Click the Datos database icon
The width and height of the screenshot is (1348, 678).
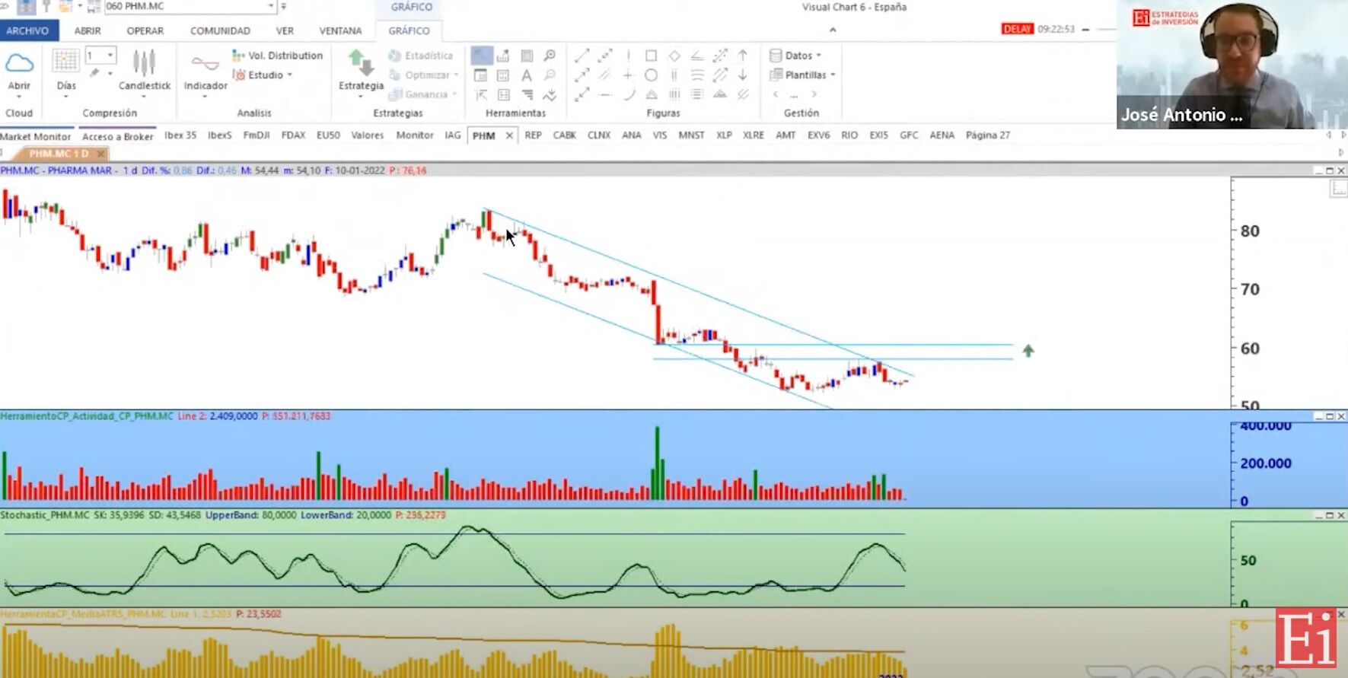coord(776,56)
